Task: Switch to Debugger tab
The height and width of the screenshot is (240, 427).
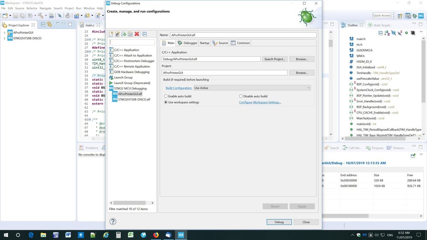Action: [187, 43]
